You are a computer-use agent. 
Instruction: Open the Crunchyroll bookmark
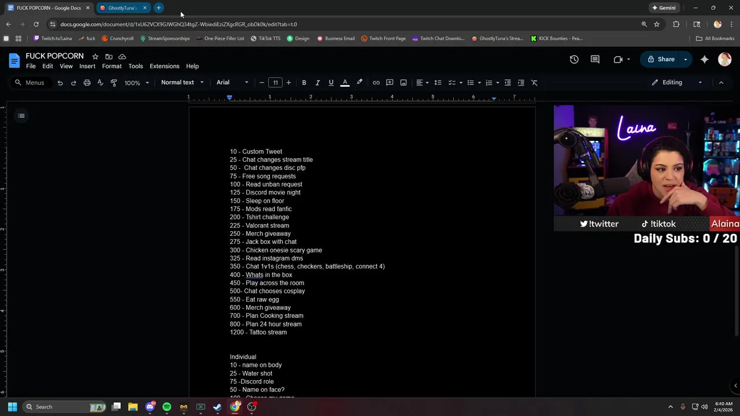pyautogui.click(x=117, y=39)
